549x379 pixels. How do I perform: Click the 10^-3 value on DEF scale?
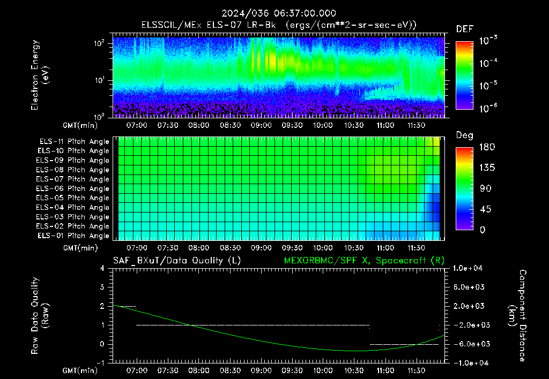[488, 41]
